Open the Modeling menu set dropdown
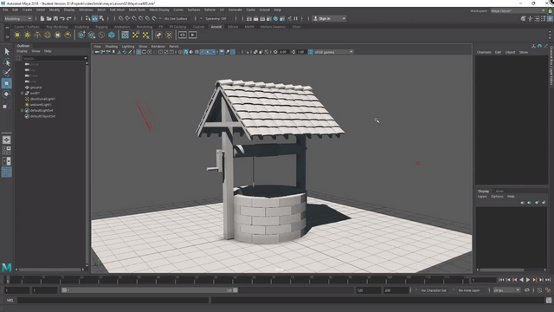554x312 pixels. coord(17,18)
